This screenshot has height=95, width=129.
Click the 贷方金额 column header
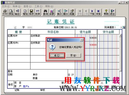(108, 32)
